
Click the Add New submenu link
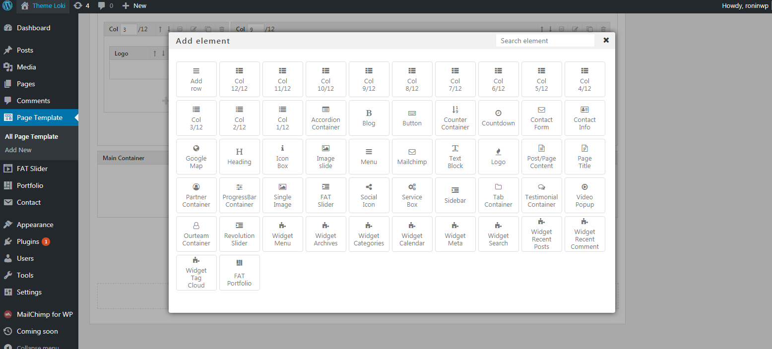(x=18, y=150)
